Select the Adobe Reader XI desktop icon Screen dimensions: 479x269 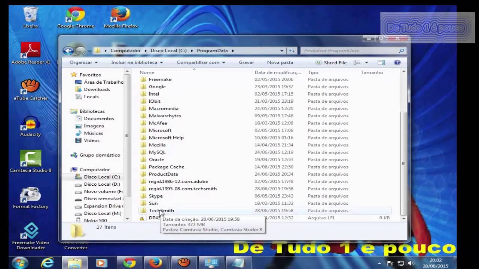coord(31,53)
